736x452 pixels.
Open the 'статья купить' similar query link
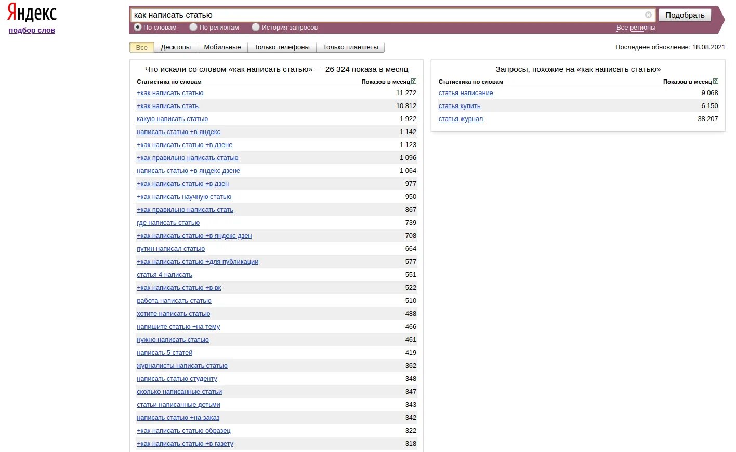(x=459, y=106)
